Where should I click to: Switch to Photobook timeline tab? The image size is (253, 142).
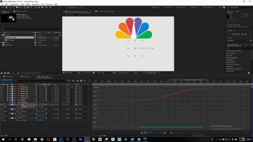tap(10, 77)
